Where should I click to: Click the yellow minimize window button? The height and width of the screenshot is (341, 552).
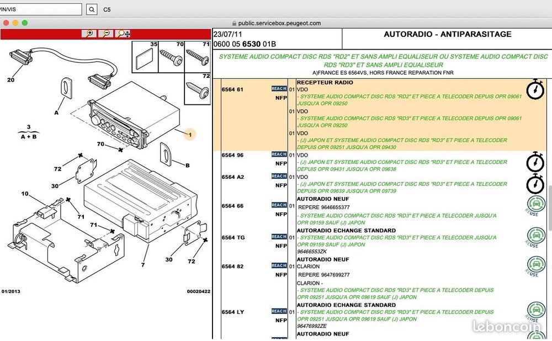point(15,23)
